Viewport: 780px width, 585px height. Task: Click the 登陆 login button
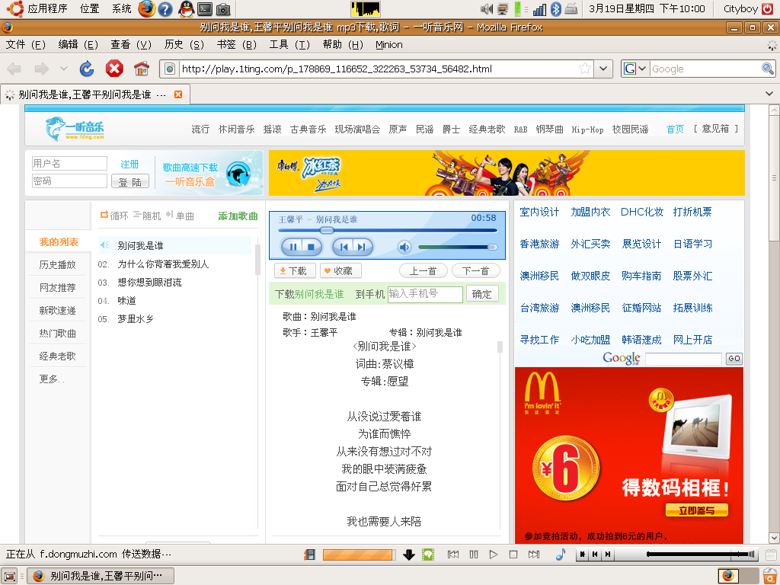(129, 181)
